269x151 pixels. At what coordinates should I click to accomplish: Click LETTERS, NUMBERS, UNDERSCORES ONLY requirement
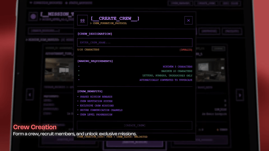pyautogui.click(x=167, y=75)
